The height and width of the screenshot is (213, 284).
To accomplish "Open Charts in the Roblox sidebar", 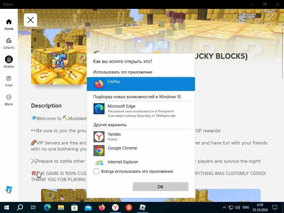I will (9, 44).
